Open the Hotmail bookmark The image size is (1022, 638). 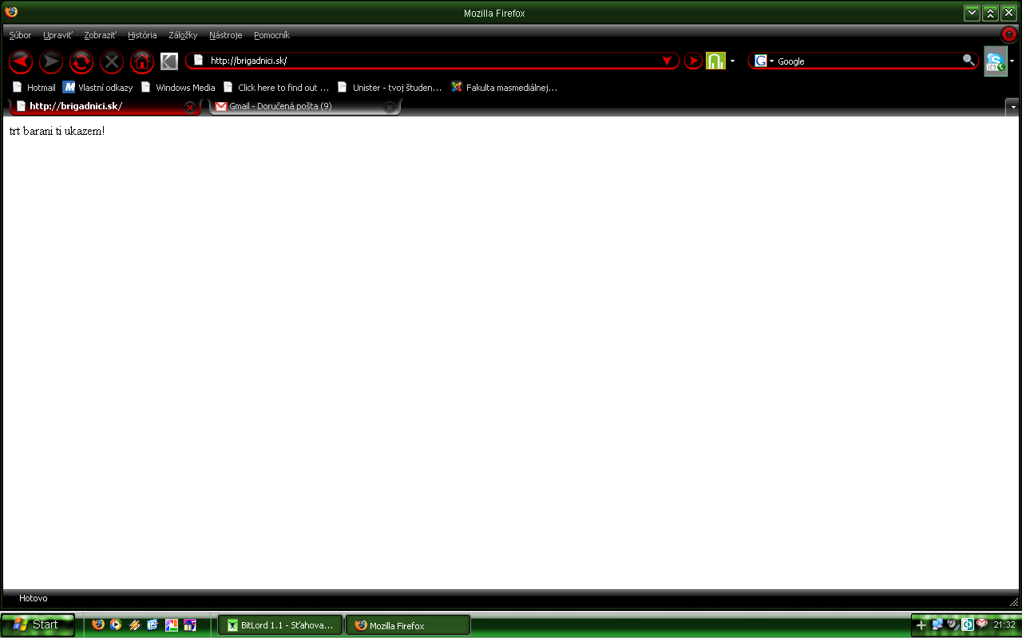(34, 88)
